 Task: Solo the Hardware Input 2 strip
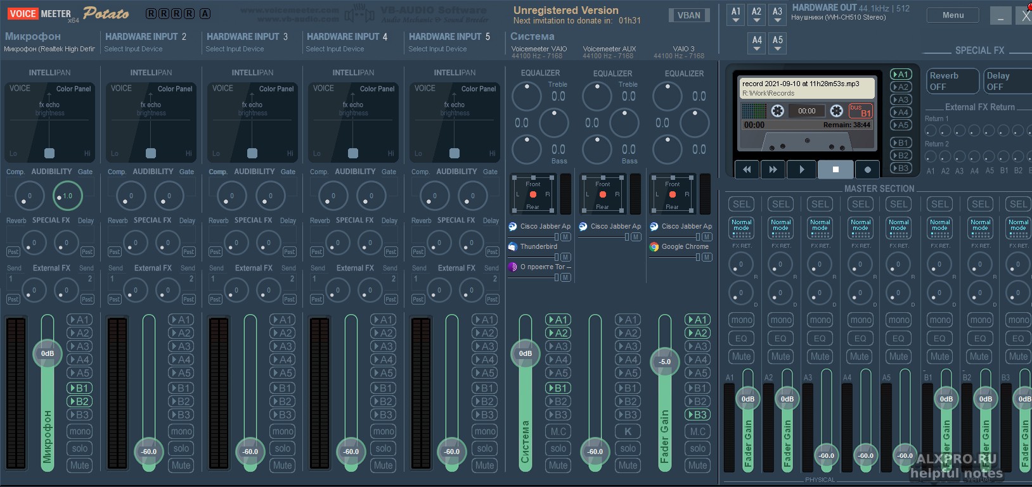(181, 448)
